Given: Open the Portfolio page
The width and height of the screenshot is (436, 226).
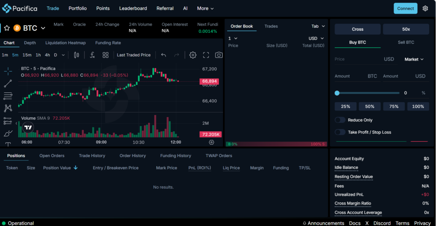Looking at the screenshot, I should pyautogui.click(x=77, y=9).
